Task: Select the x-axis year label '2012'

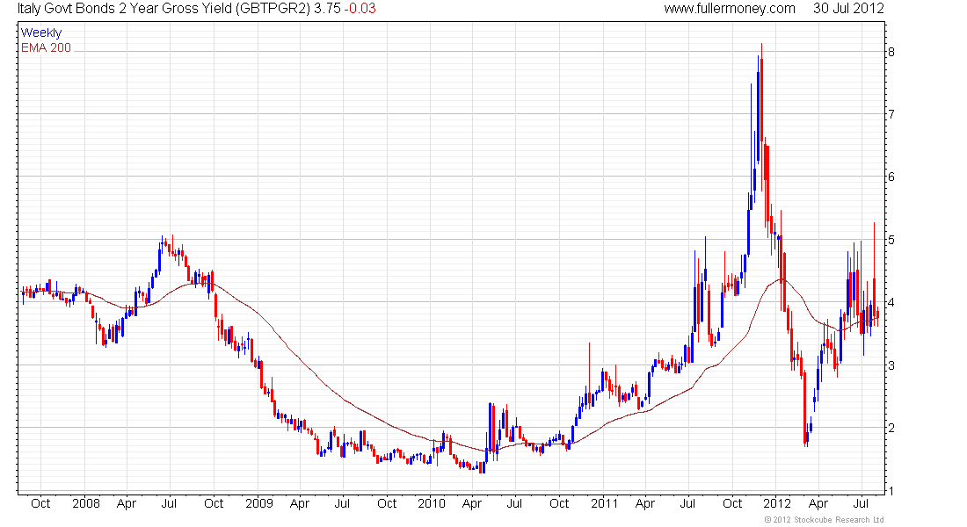Action: (x=776, y=503)
